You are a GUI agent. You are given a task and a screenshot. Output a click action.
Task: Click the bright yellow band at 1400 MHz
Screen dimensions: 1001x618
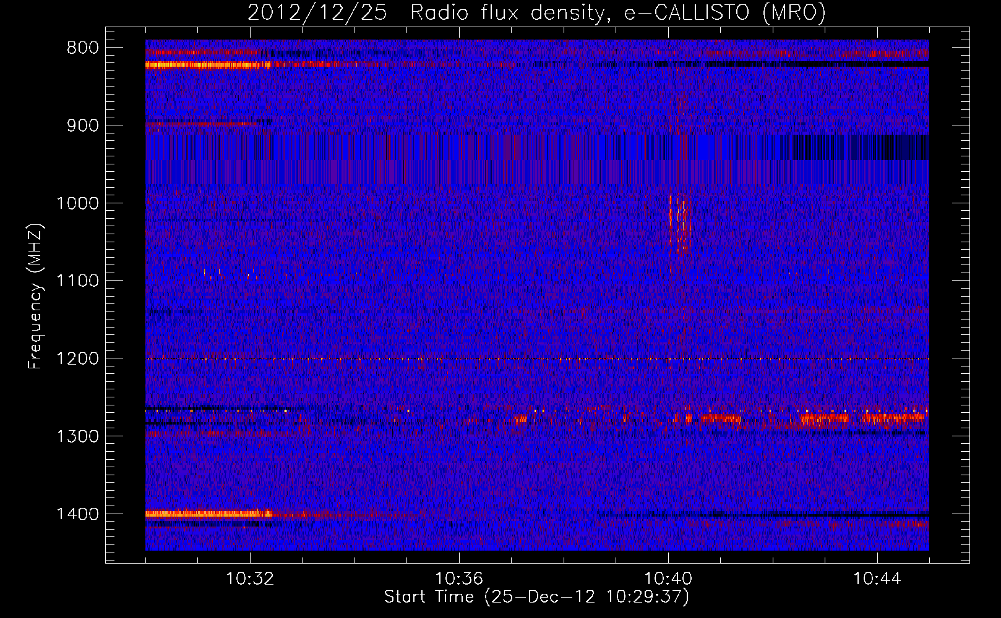point(208,514)
